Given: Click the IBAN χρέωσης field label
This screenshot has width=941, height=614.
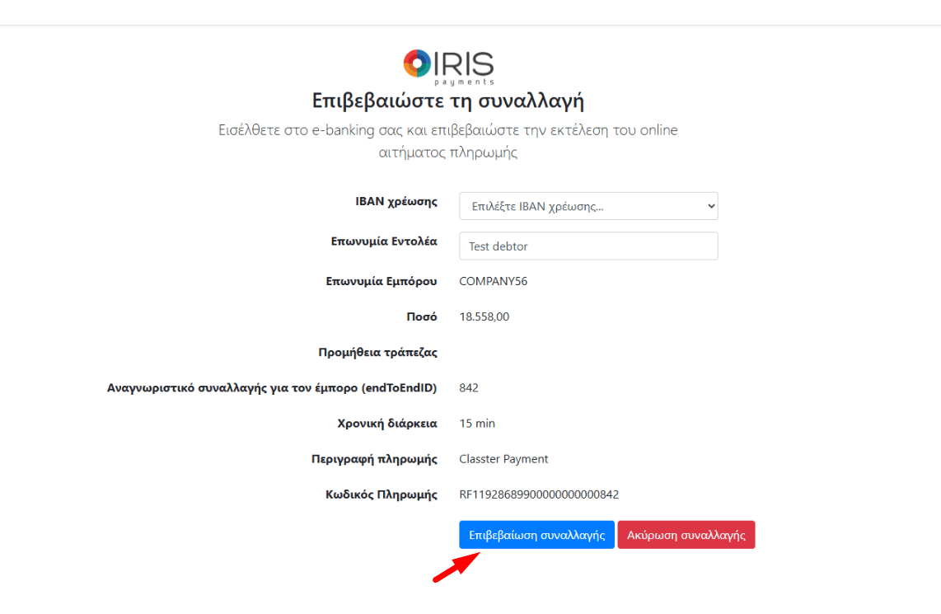Looking at the screenshot, I should [x=396, y=202].
